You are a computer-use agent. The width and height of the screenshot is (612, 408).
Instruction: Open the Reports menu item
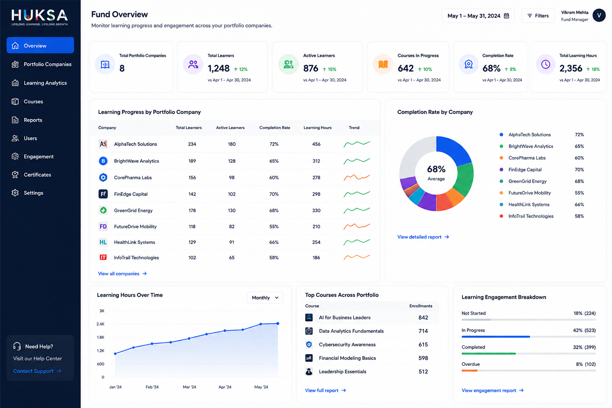coord(40,120)
